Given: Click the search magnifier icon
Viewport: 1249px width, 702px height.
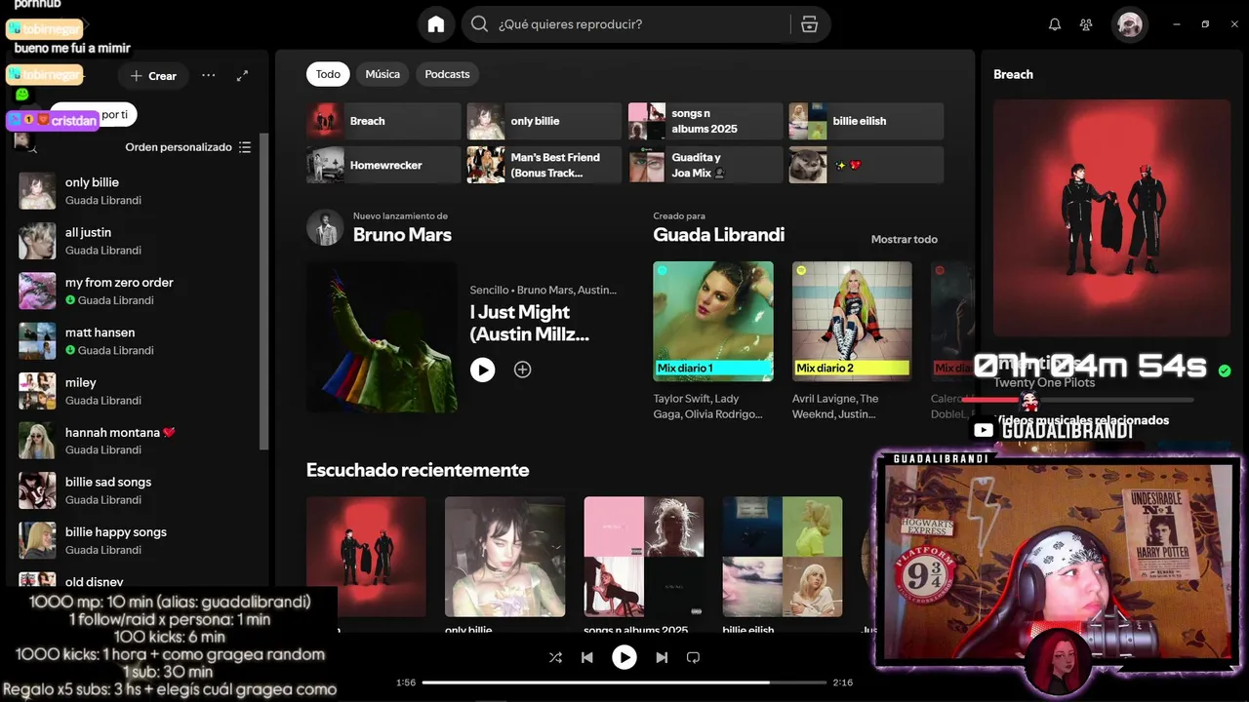Looking at the screenshot, I should [x=479, y=24].
